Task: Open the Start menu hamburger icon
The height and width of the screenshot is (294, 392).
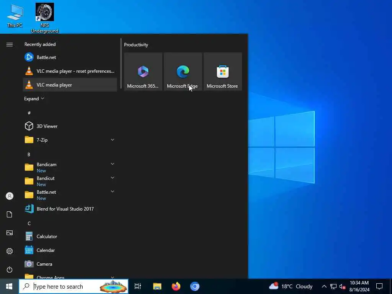Action: [x=10, y=44]
